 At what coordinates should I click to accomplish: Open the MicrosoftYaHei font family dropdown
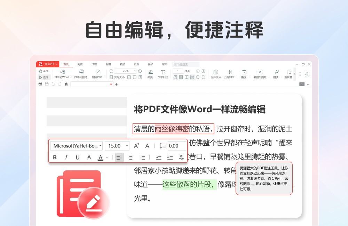(76, 146)
